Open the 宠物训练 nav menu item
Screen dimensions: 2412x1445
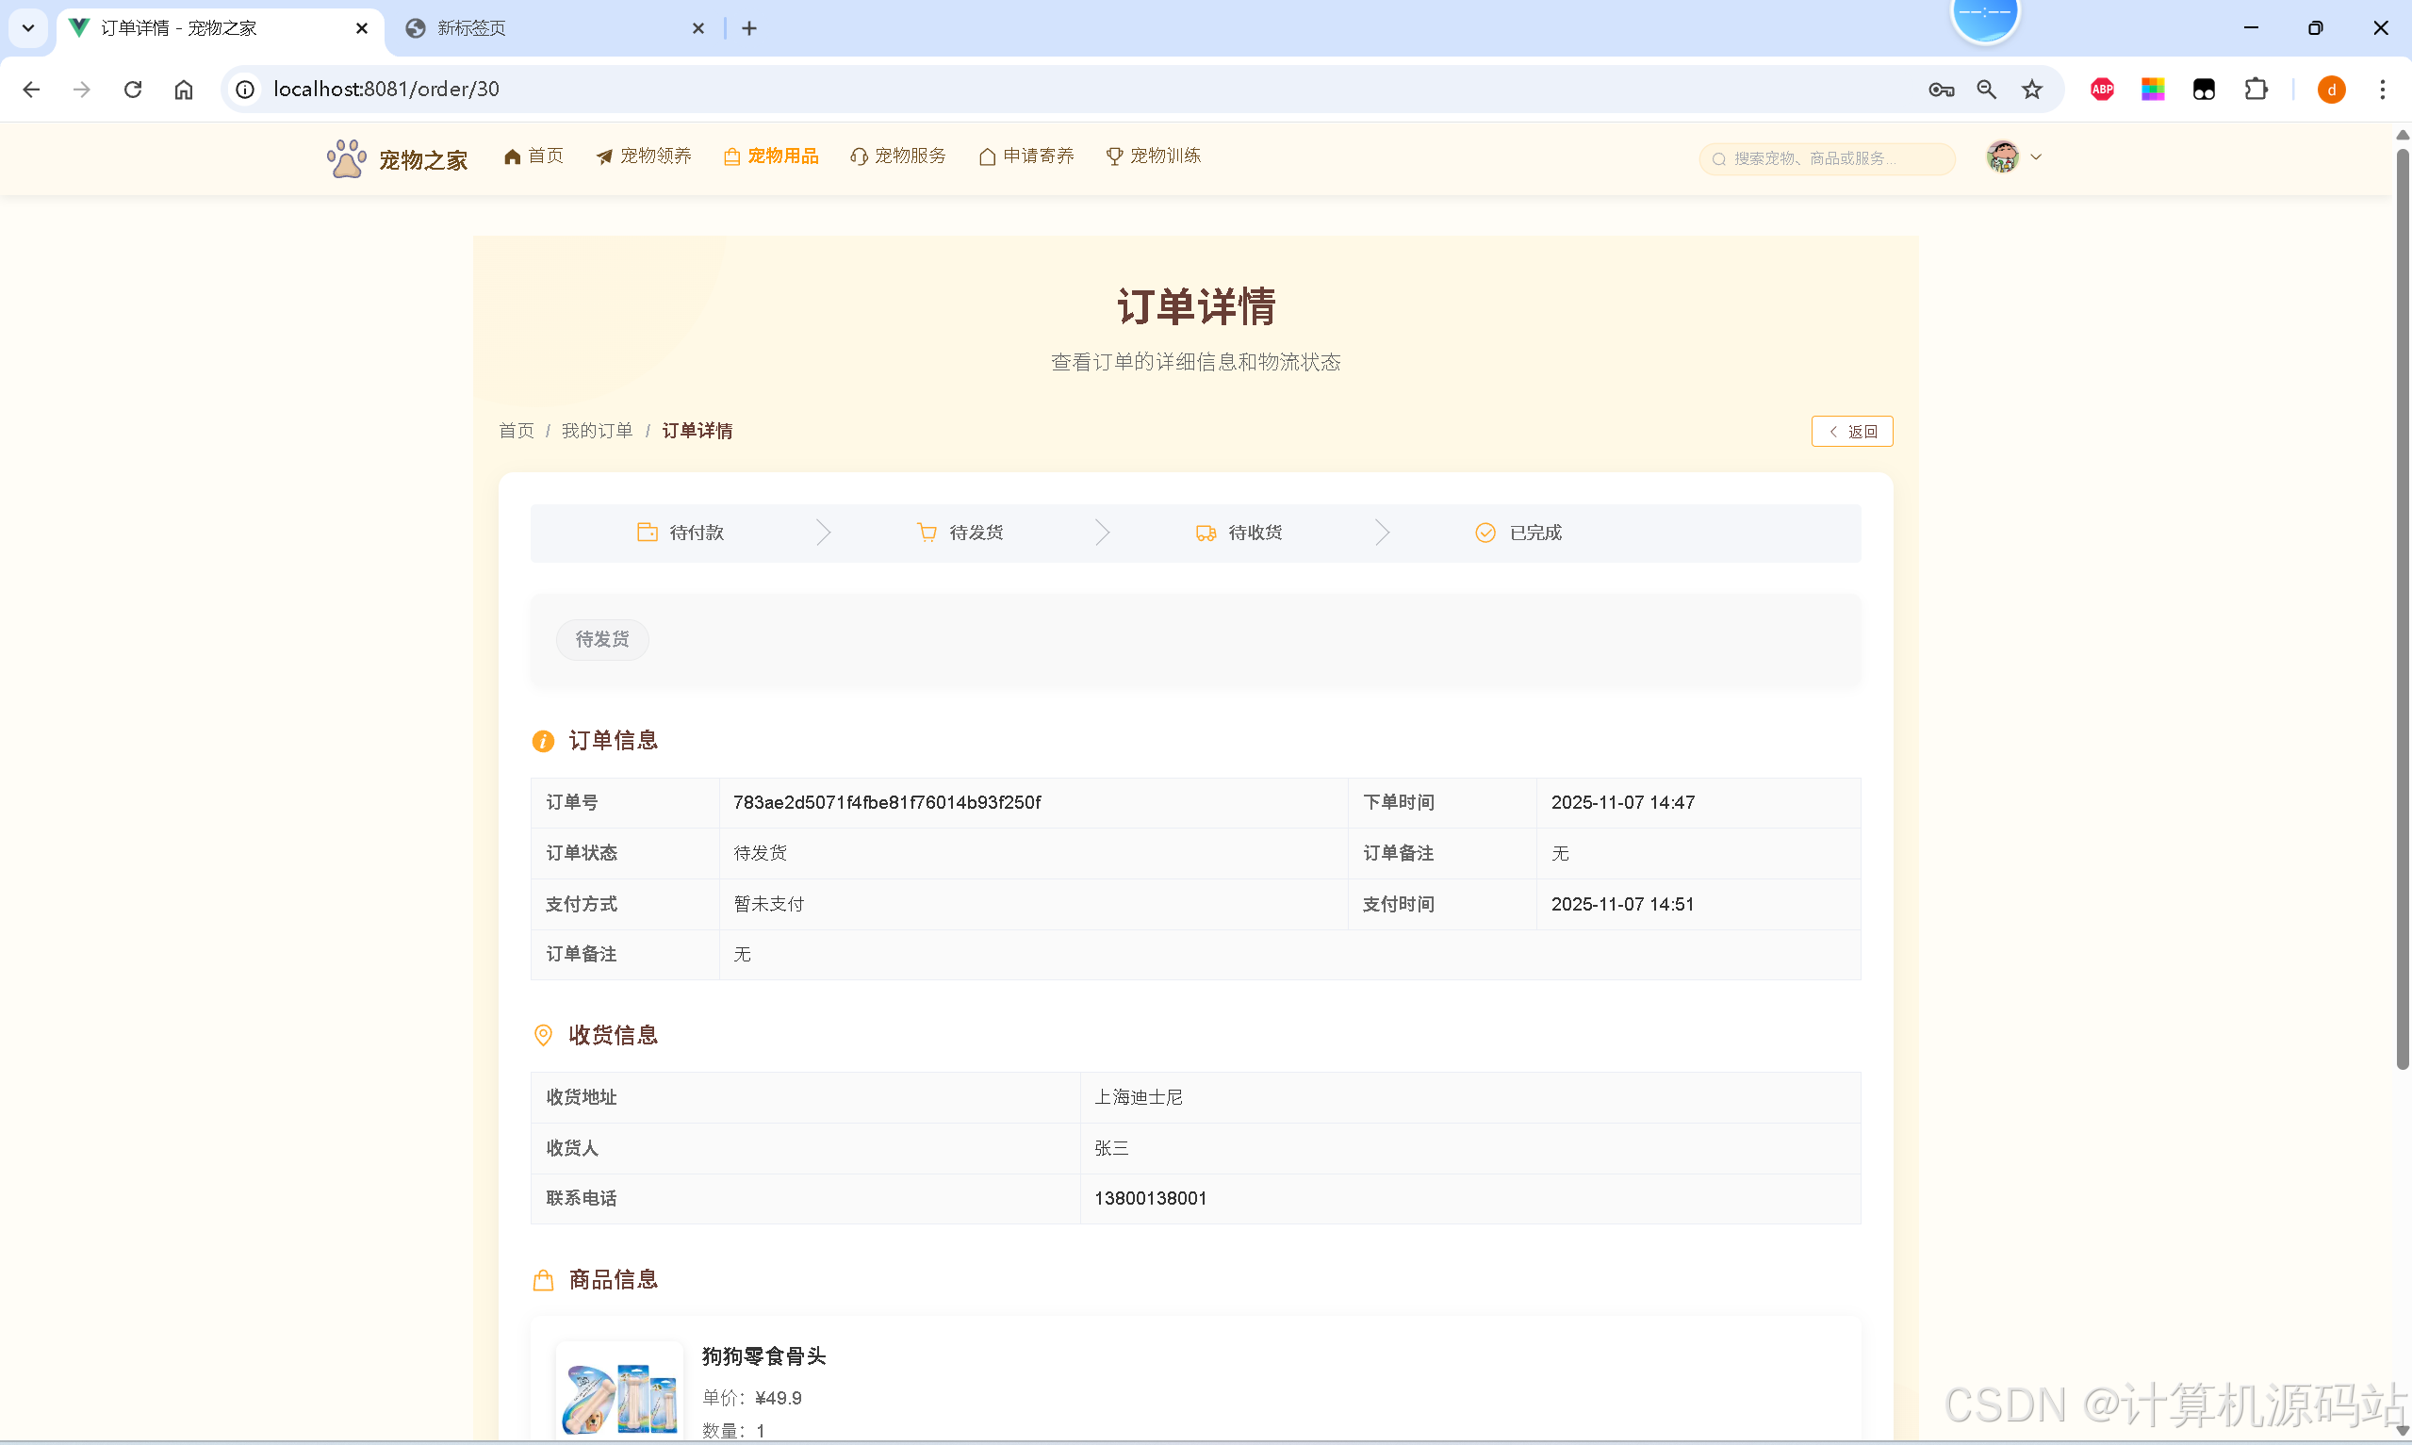click(x=1154, y=156)
